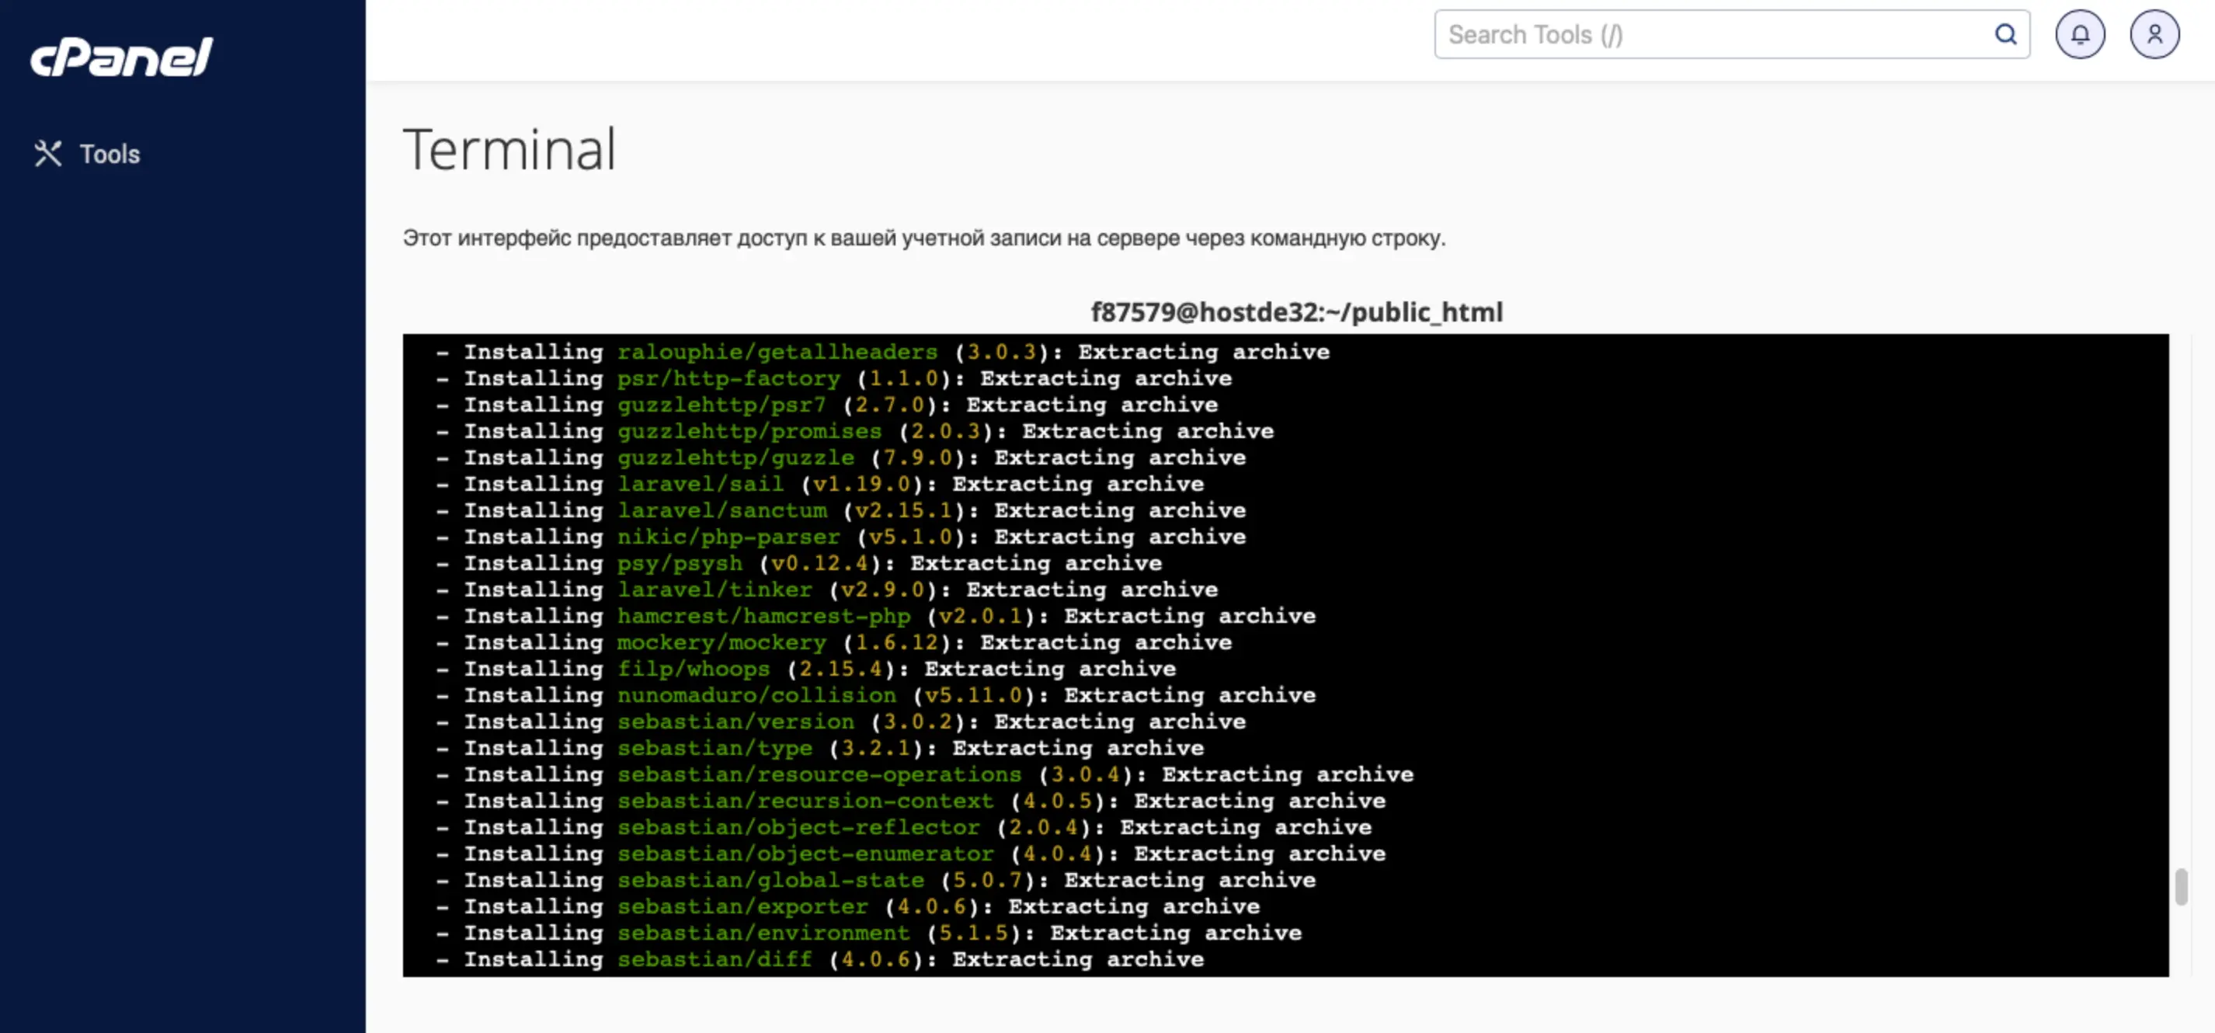Click the sebastian/global-state line

click(875, 880)
